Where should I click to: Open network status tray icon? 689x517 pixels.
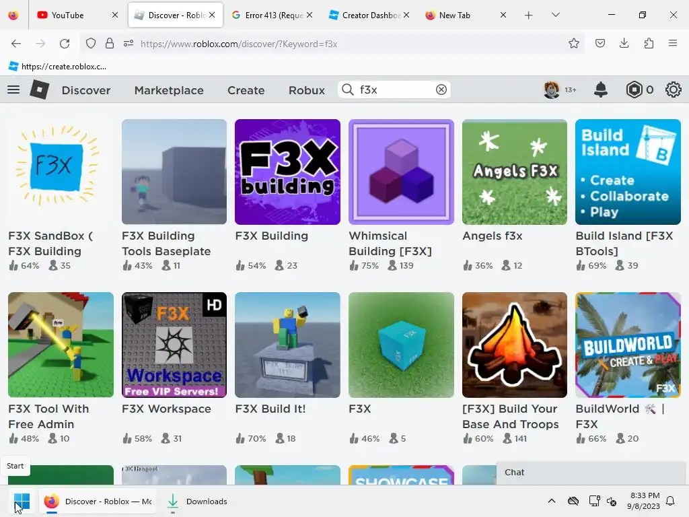594,501
